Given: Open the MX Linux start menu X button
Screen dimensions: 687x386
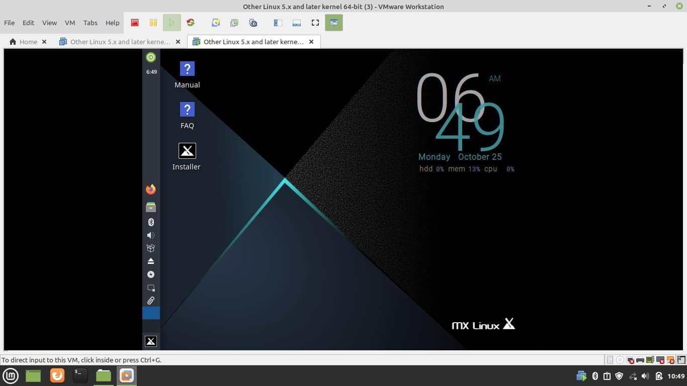Looking at the screenshot, I should coord(151,341).
